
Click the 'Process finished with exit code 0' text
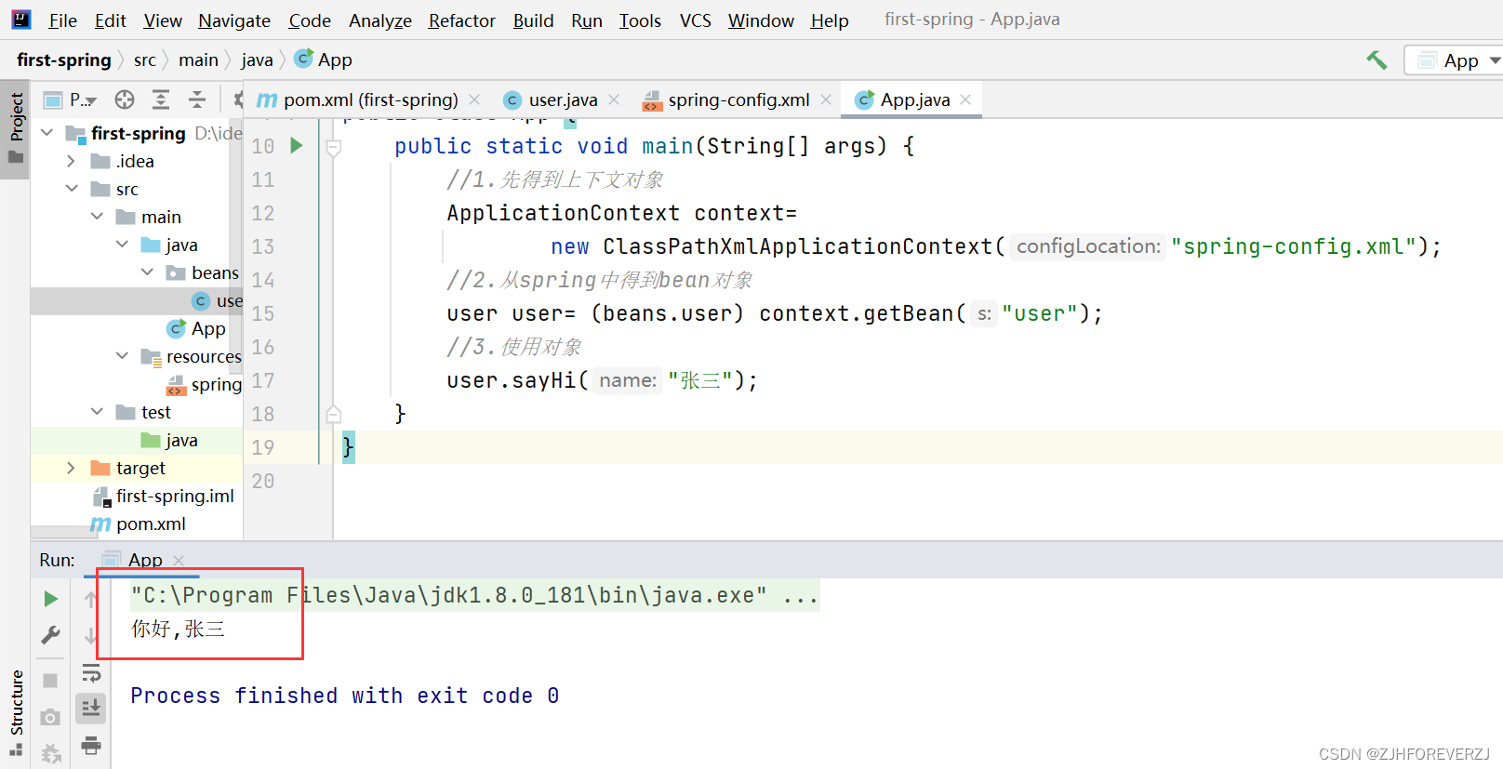345,696
